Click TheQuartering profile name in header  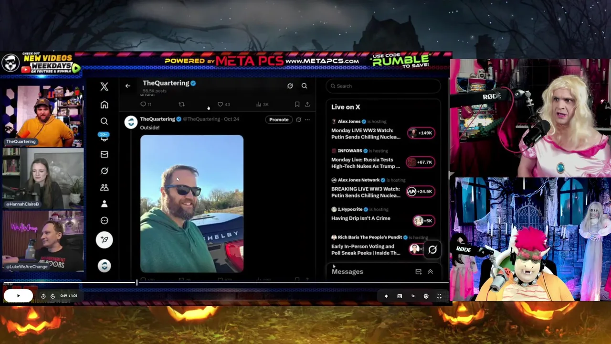point(166,83)
